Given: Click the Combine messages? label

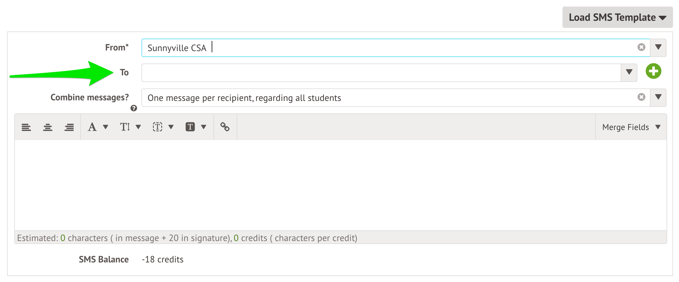Looking at the screenshot, I should [x=90, y=97].
